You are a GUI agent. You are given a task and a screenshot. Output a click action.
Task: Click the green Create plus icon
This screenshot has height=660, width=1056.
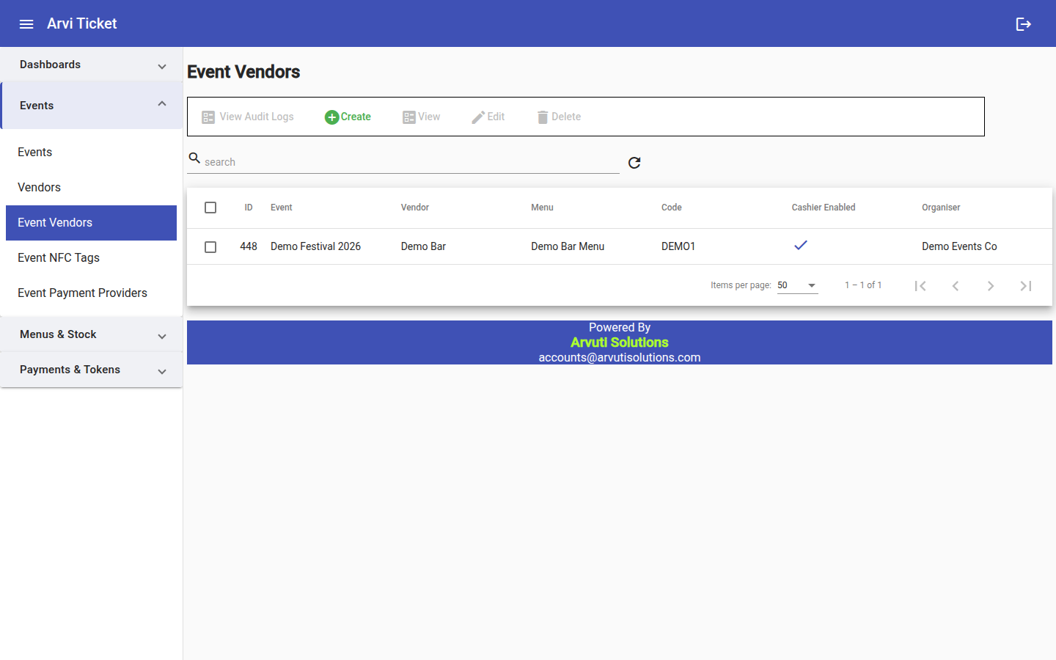click(x=331, y=117)
